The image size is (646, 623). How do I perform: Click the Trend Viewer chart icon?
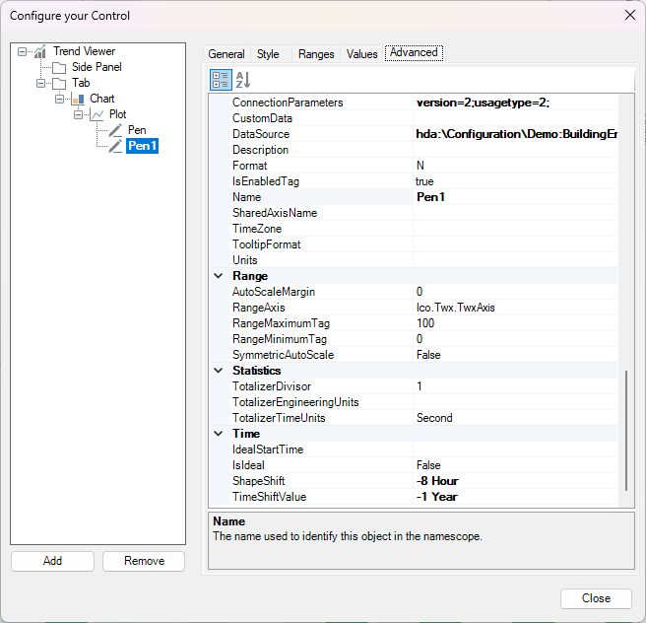pyautogui.click(x=40, y=51)
